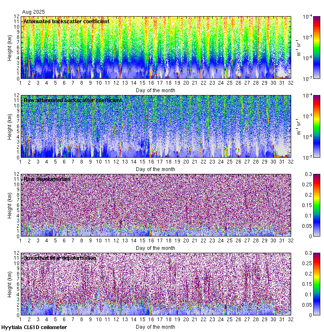Click the Aug 2025 date label
Viewport: 324px width, 332px height.
(x=33, y=12)
